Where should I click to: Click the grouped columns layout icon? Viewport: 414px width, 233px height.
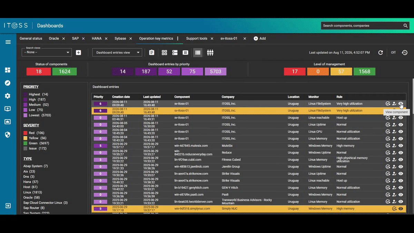[210, 52]
